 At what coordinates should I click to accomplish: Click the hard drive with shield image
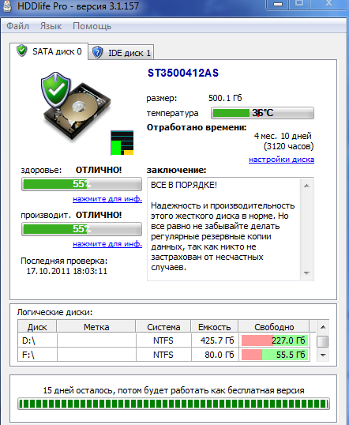point(76,106)
